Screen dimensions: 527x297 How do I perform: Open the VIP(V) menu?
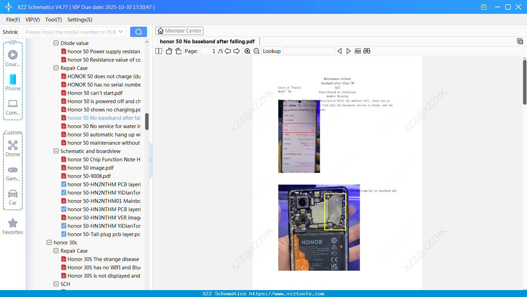pos(33,20)
